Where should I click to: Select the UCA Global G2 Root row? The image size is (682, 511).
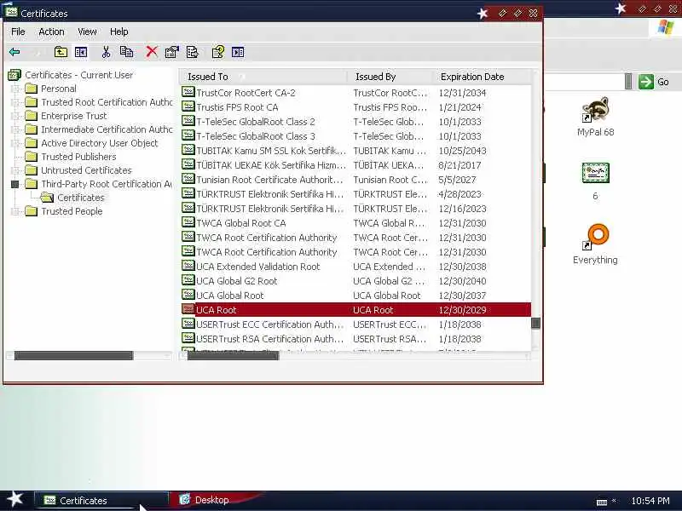pyautogui.click(x=355, y=281)
